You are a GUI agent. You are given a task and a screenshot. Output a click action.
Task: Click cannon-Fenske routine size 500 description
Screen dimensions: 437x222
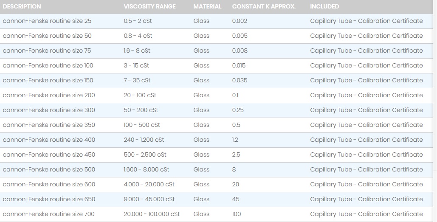point(49,170)
